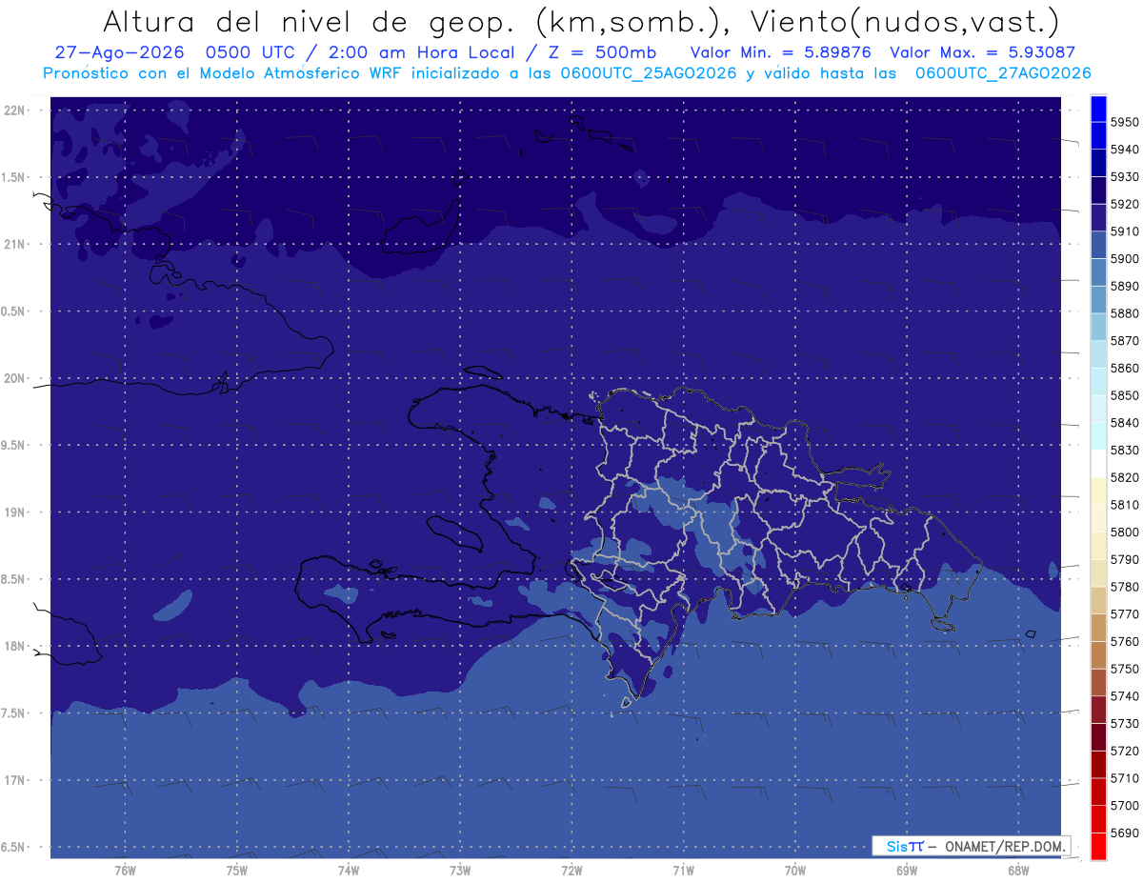
Task: Click the bright red colorbar segment below 5690
Action: (x=1097, y=846)
